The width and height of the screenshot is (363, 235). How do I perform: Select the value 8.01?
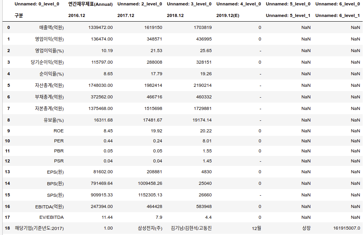(207, 141)
